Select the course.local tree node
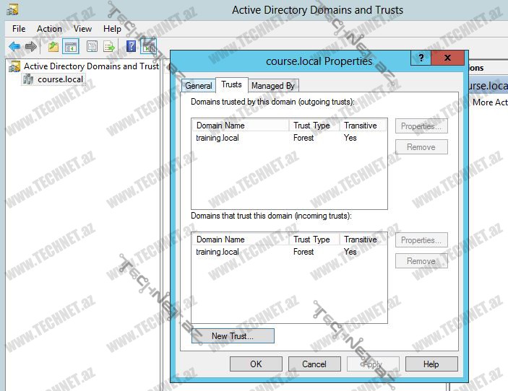This screenshot has height=391, width=508. pyautogui.click(x=60, y=79)
